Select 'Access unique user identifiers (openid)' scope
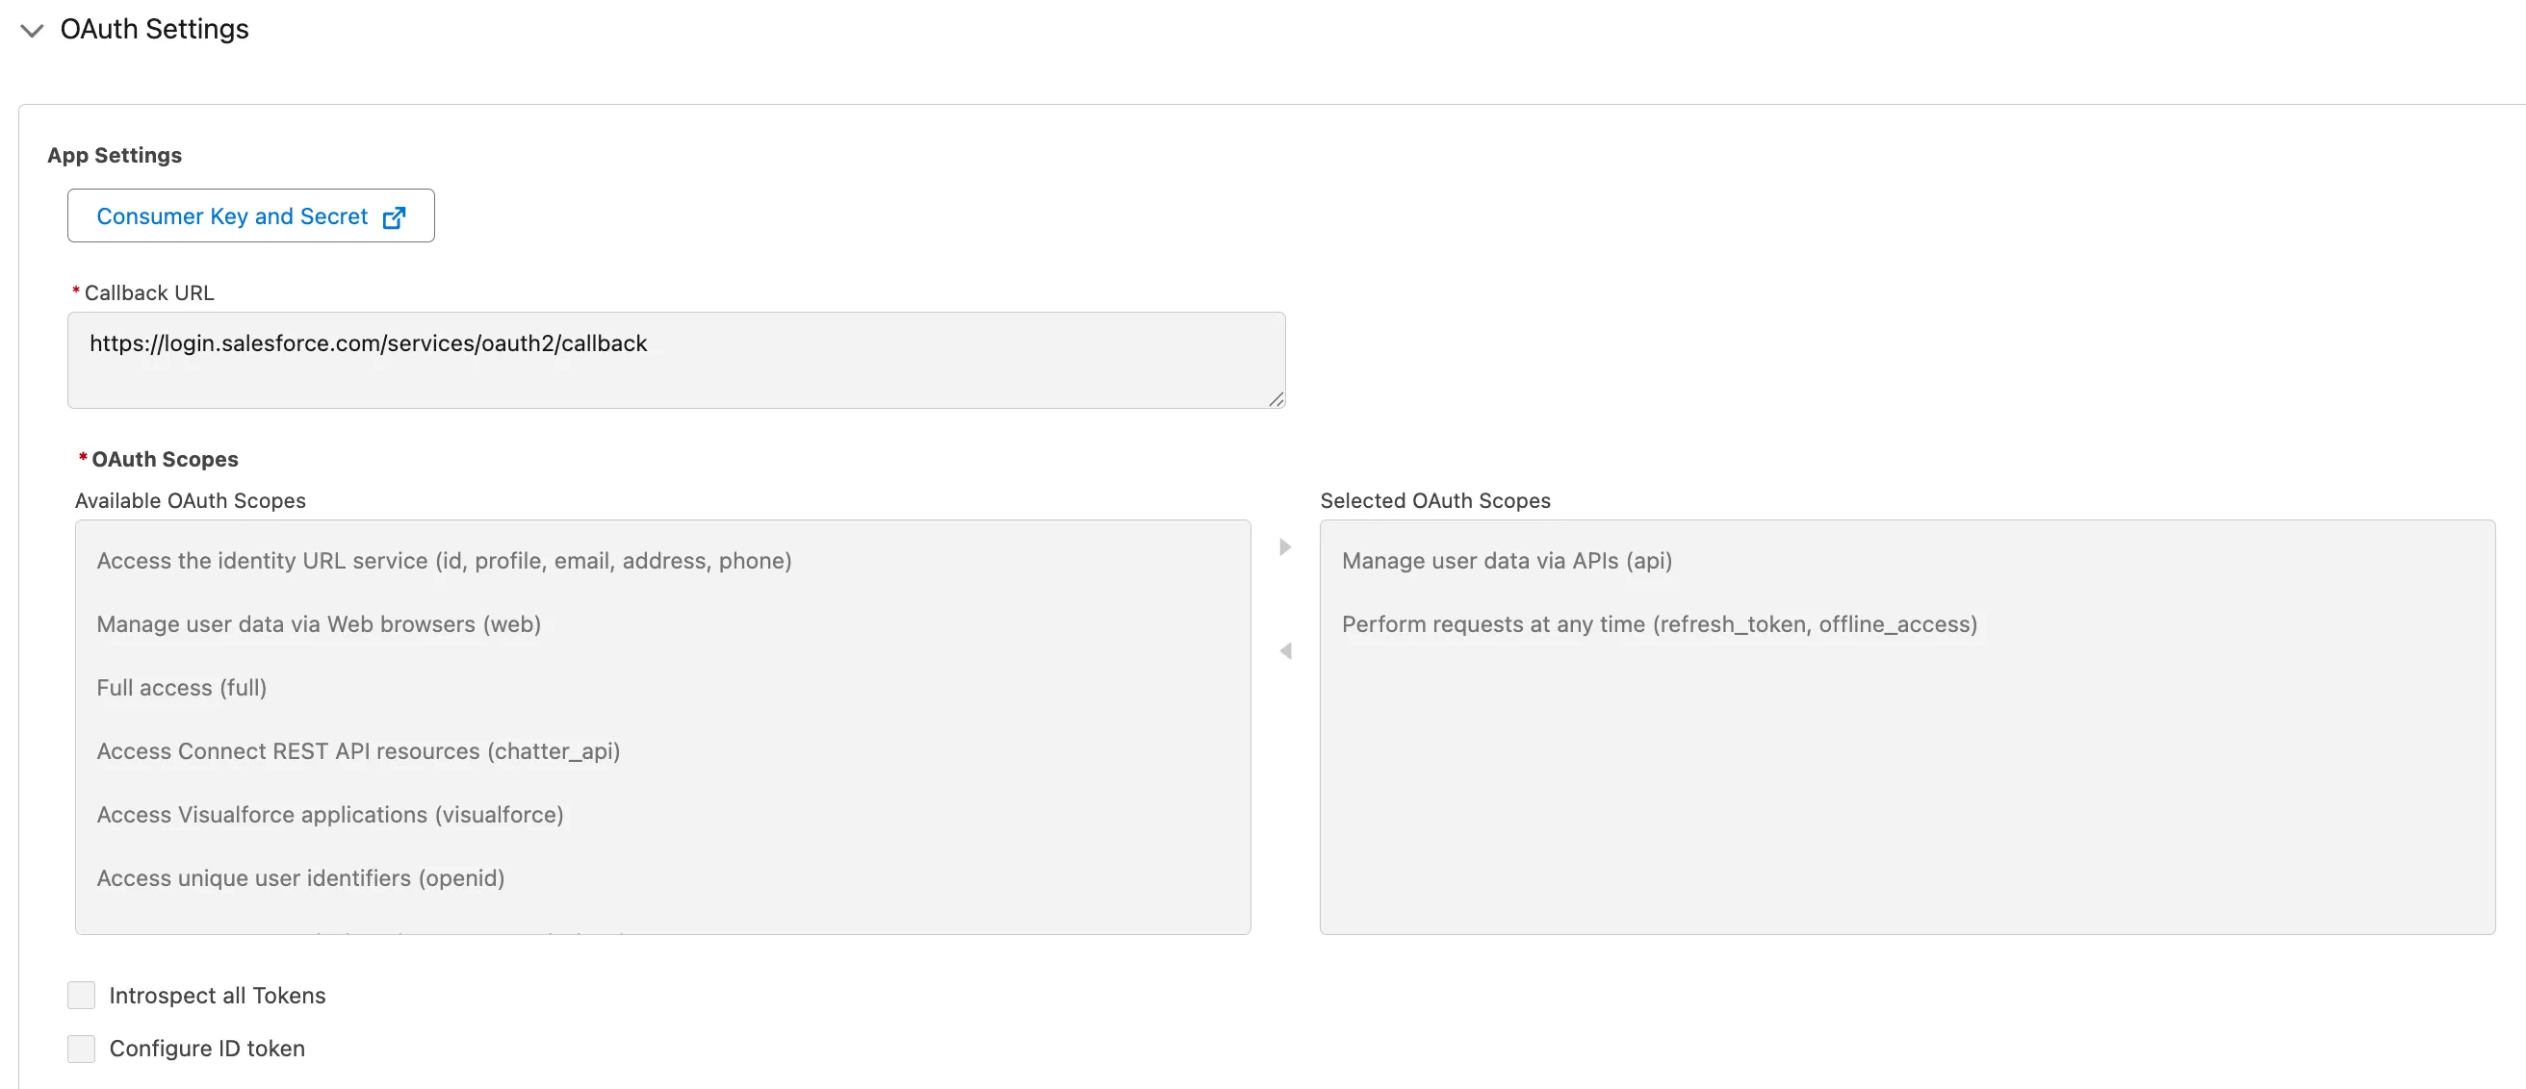This screenshot has height=1089, width=2526. click(x=663, y=878)
